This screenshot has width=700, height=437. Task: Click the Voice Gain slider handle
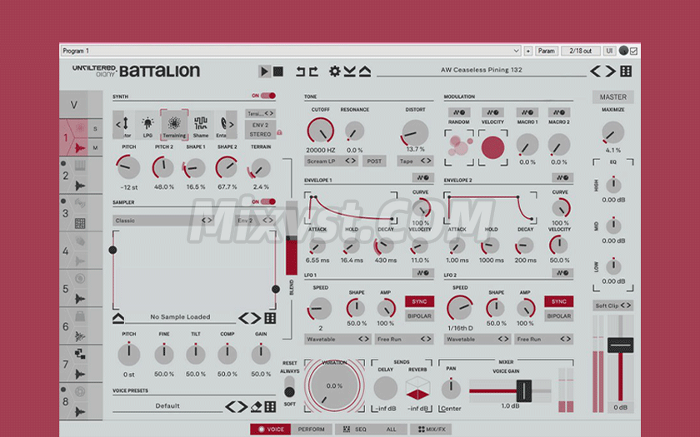pos(524,389)
